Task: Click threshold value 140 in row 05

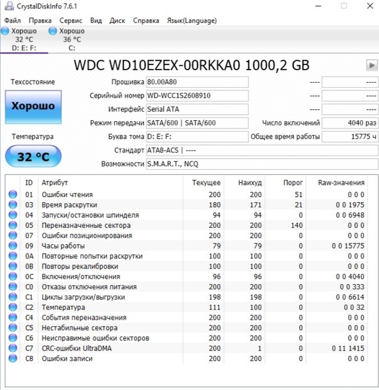Action: tap(296, 225)
